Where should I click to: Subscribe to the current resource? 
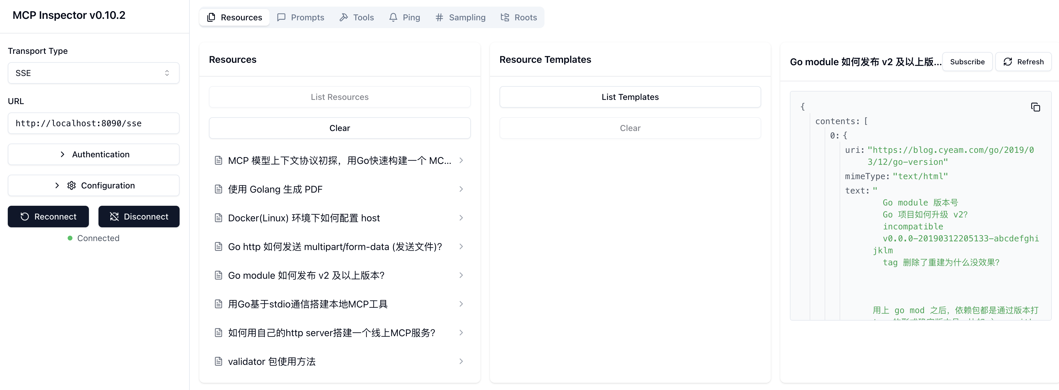[967, 62]
